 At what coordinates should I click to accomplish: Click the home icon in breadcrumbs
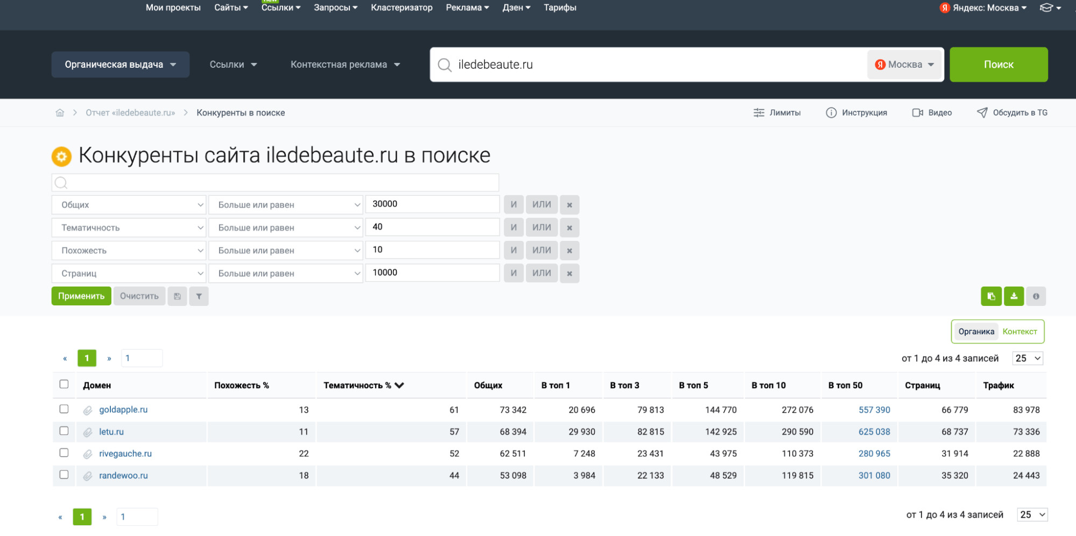(60, 113)
